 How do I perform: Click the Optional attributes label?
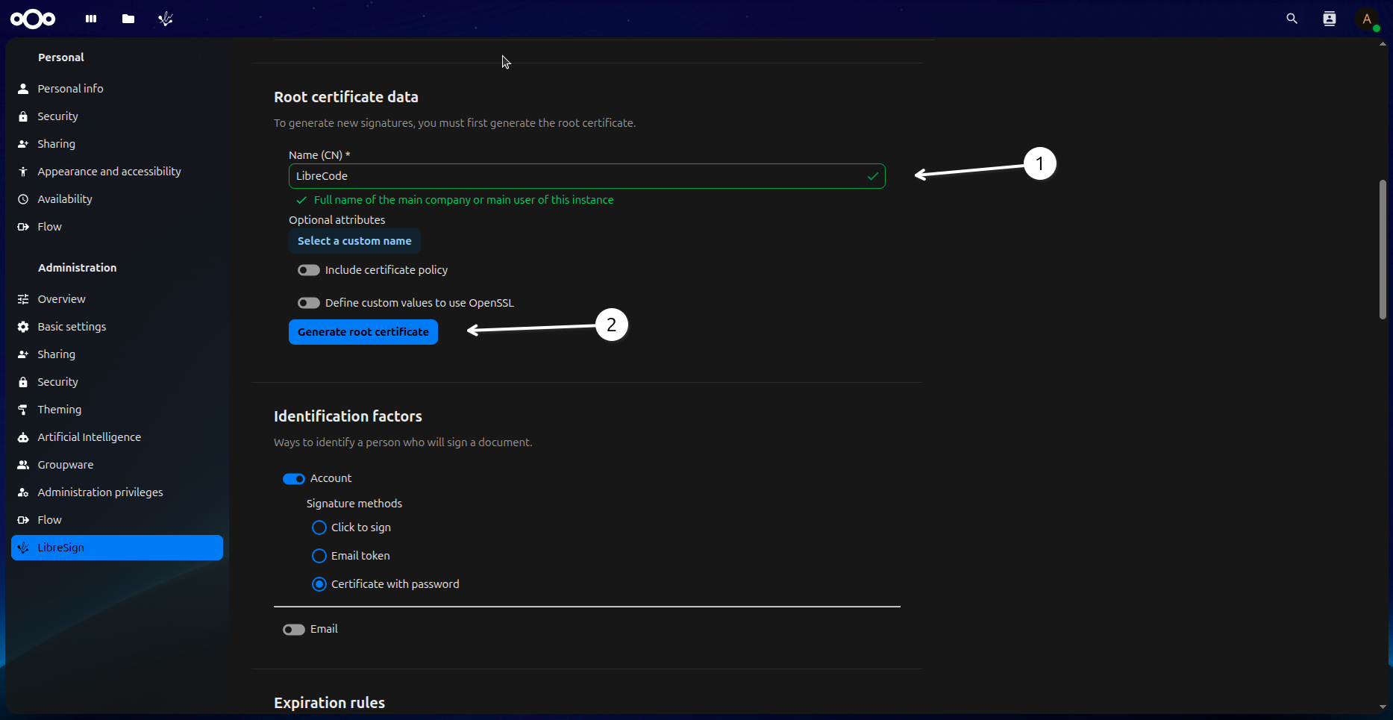[337, 220]
